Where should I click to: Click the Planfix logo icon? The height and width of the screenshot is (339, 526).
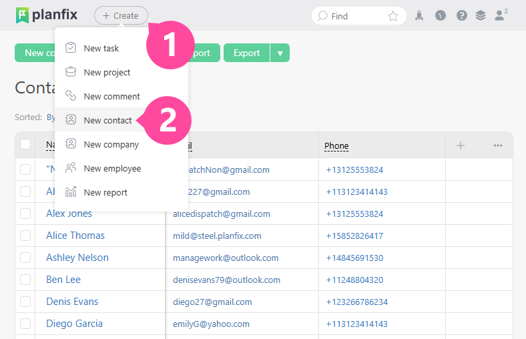point(23,15)
